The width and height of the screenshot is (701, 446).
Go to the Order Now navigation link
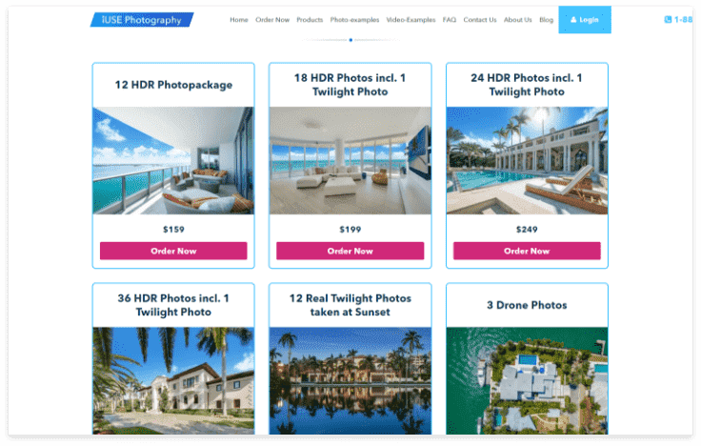coord(272,20)
